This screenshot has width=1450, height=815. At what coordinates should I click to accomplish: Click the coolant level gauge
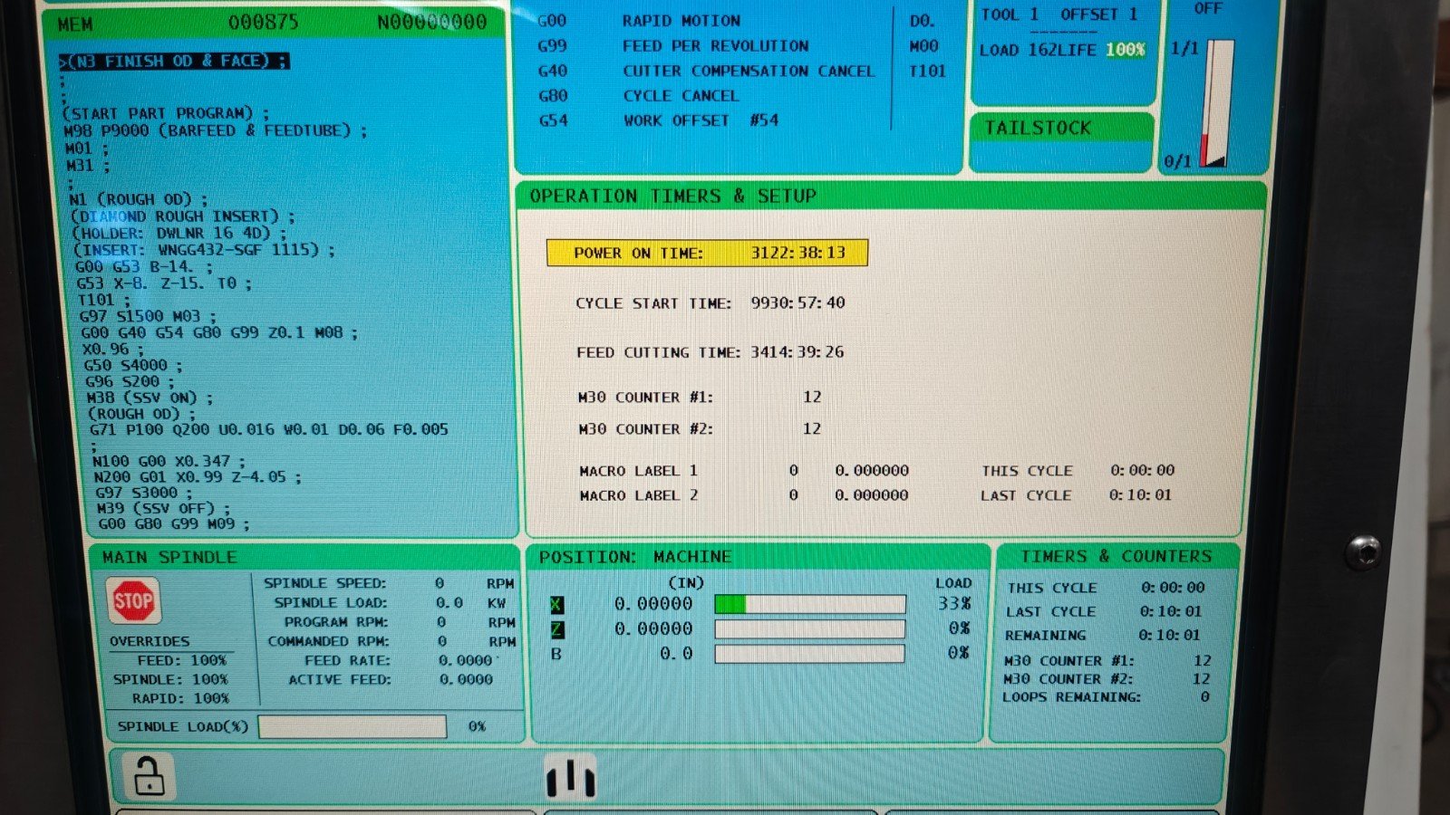[1215, 104]
